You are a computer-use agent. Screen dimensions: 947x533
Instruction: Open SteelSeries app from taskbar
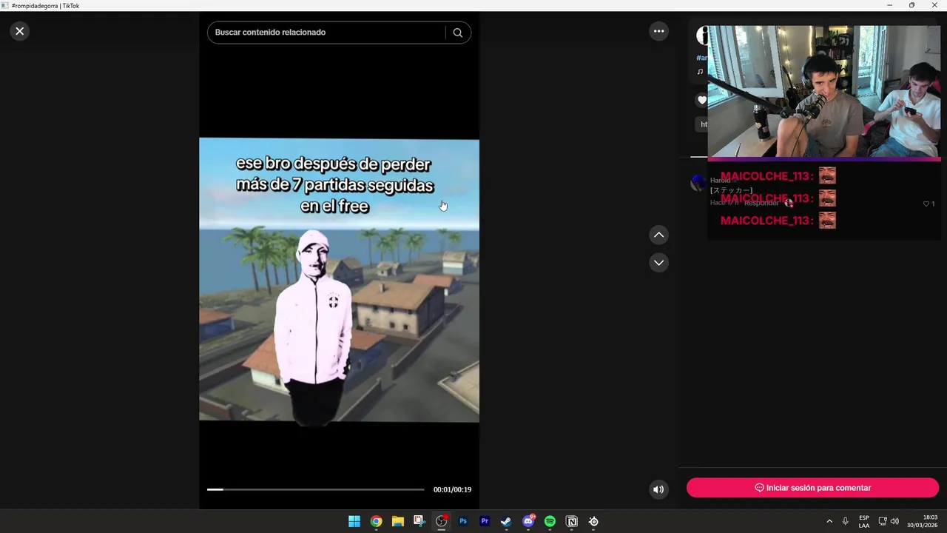pos(593,521)
